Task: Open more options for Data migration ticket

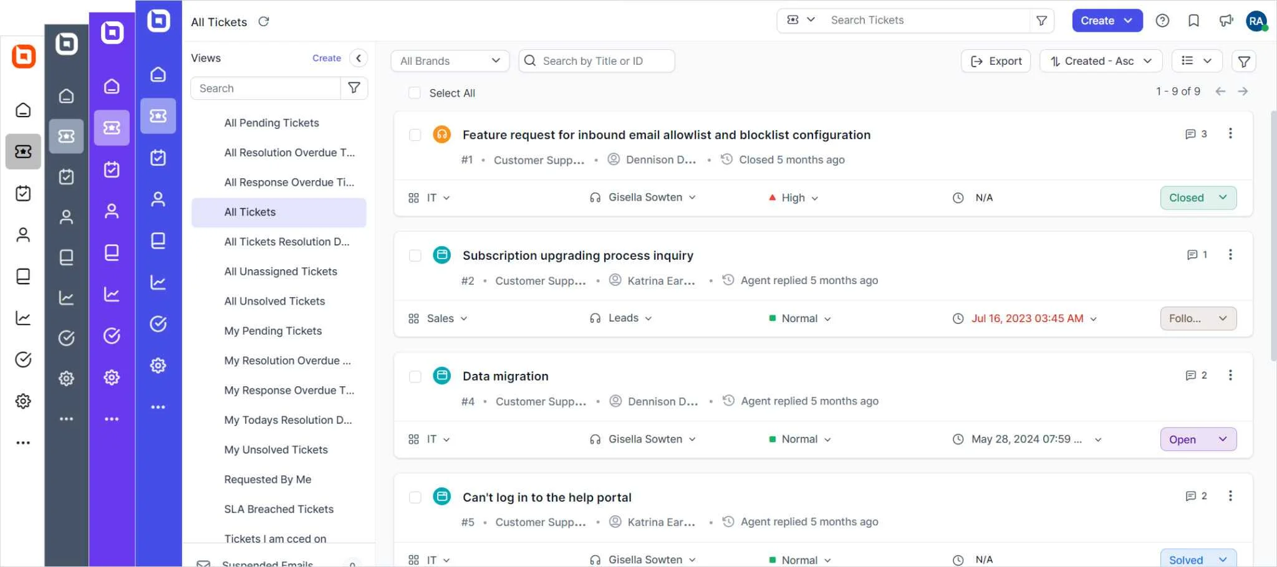Action: click(x=1230, y=375)
